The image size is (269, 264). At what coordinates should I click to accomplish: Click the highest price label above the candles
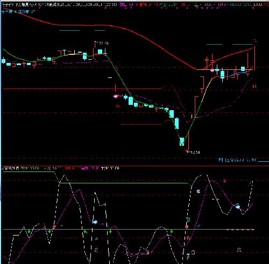[102, 43]
